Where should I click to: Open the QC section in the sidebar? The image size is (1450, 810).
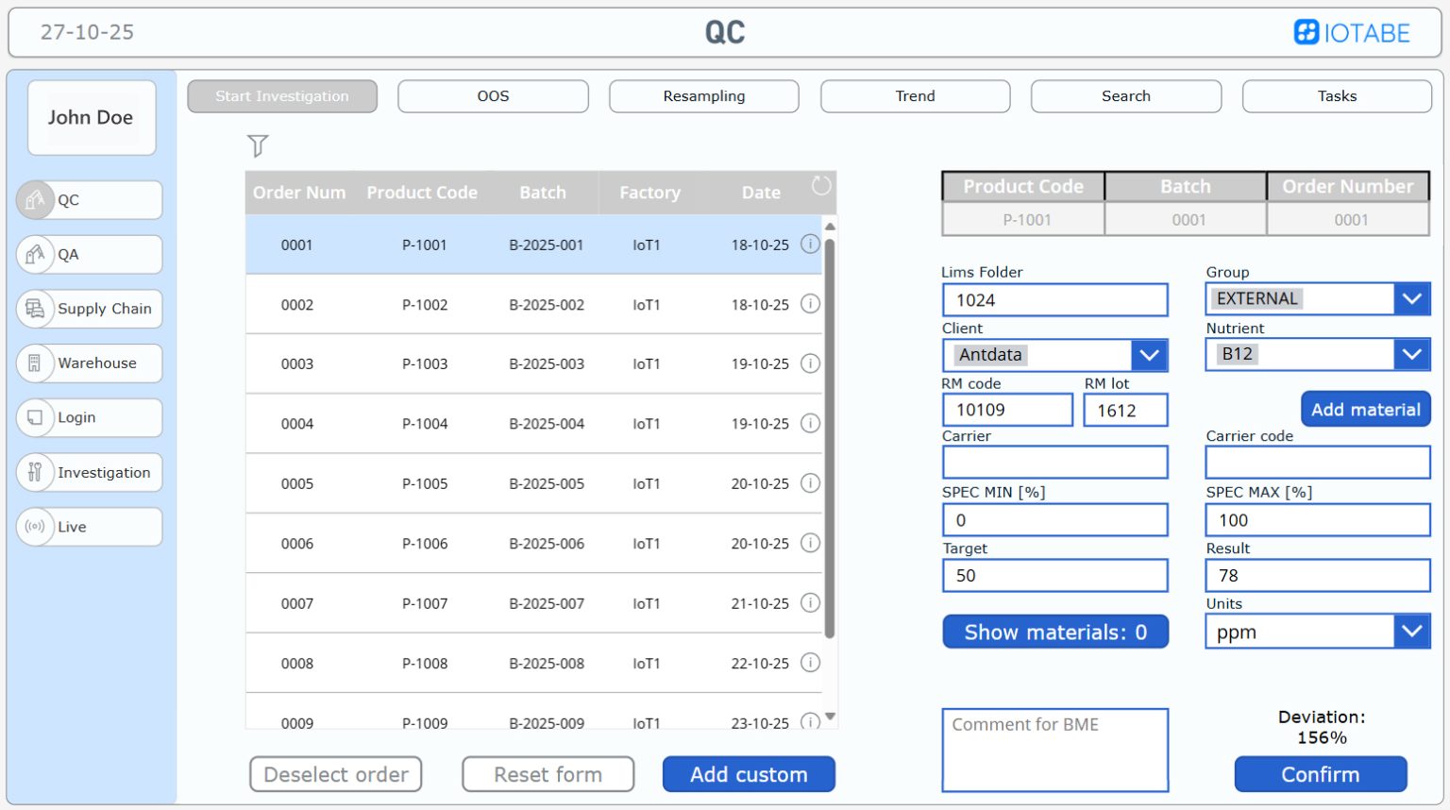pos(88,200)
